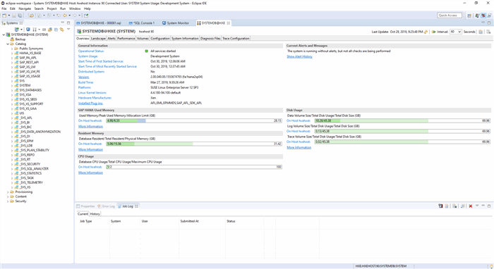Click the red X remove icon in Job Log
Image resolution: width=494 pixels, height=269 pixels.
click(x=471, y=206)
